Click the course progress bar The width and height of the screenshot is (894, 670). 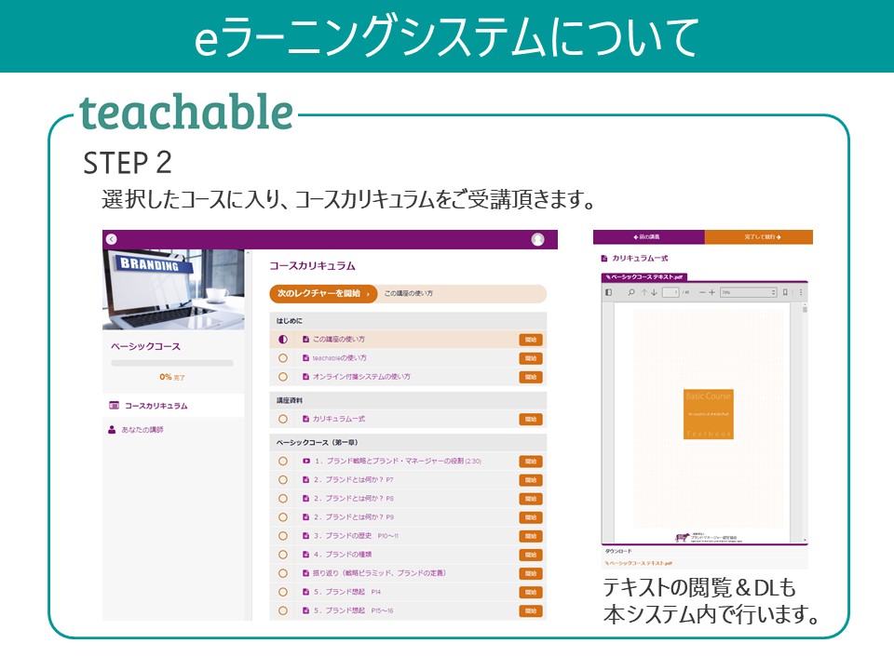172,363
